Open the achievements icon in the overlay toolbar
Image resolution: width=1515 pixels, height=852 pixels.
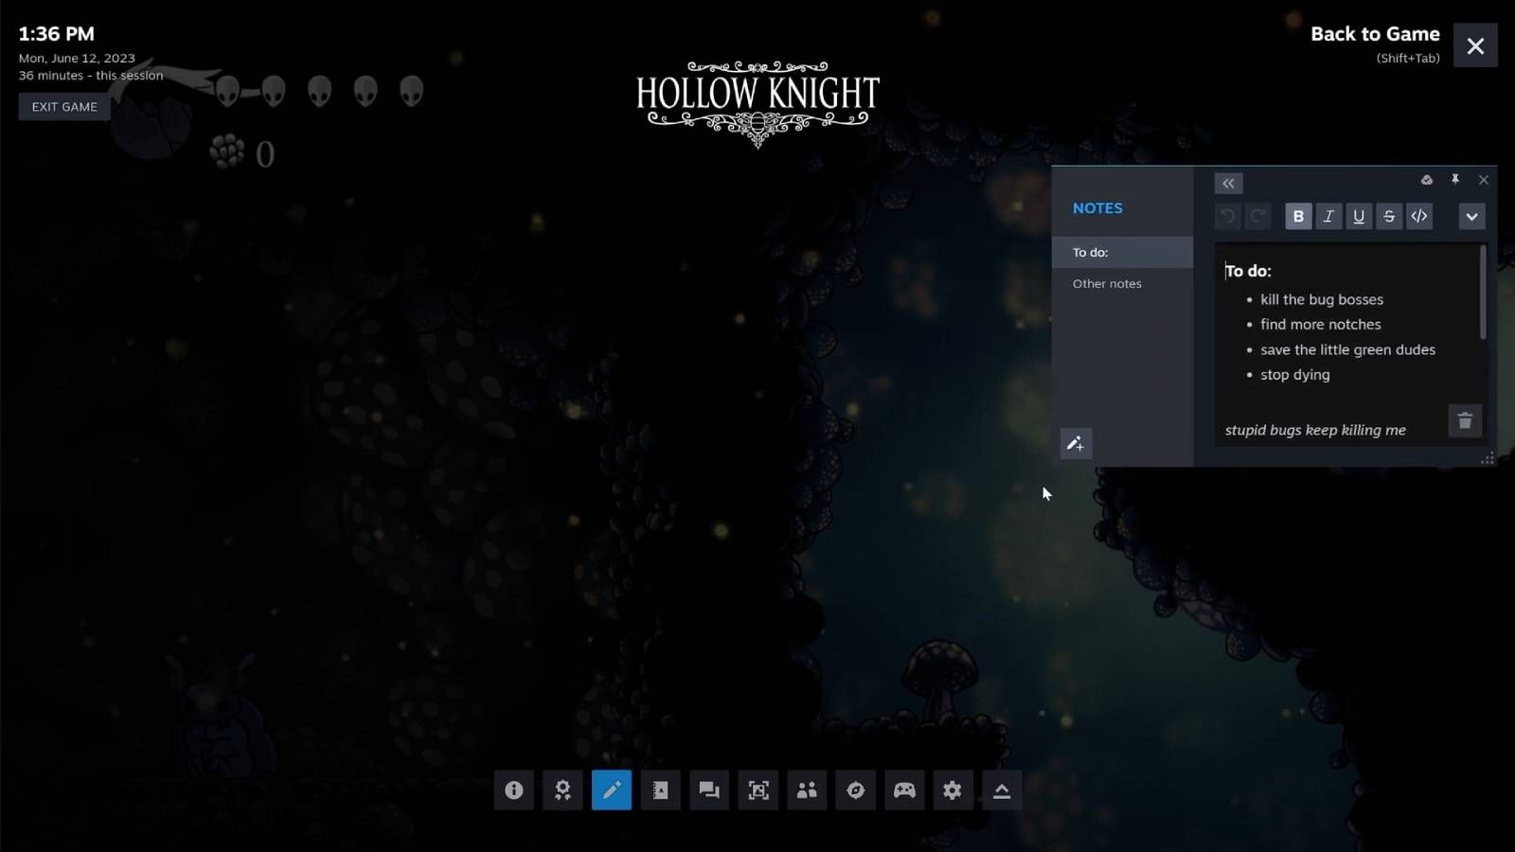[x=562, y=790]
